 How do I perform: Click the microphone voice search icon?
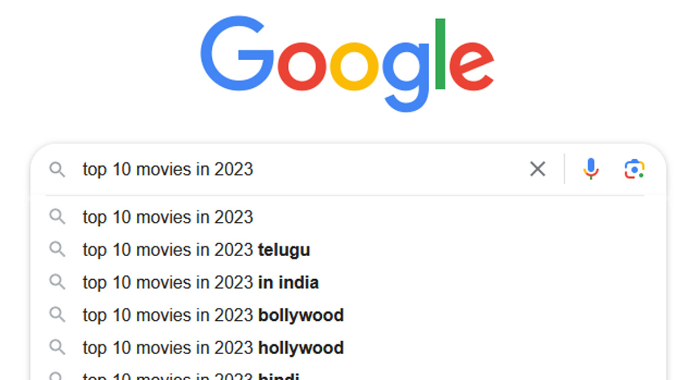coord(590,169)
